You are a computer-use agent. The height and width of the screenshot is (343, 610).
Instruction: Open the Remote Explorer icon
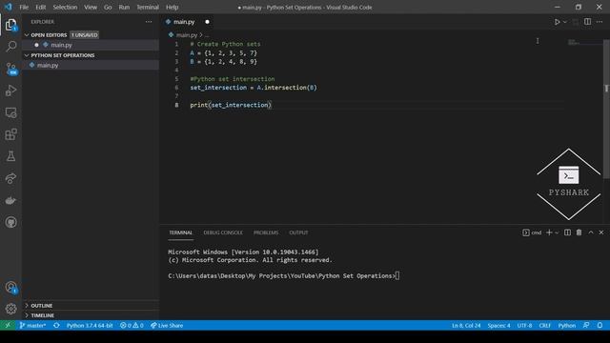click(10, 112)
